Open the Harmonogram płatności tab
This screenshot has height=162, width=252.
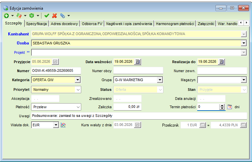pos(175,24)
